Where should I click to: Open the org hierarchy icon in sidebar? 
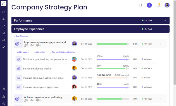point(4,19)
